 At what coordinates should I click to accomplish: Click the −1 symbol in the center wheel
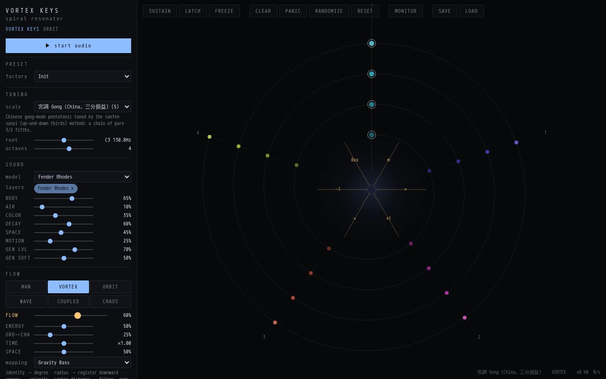point(338,189)
